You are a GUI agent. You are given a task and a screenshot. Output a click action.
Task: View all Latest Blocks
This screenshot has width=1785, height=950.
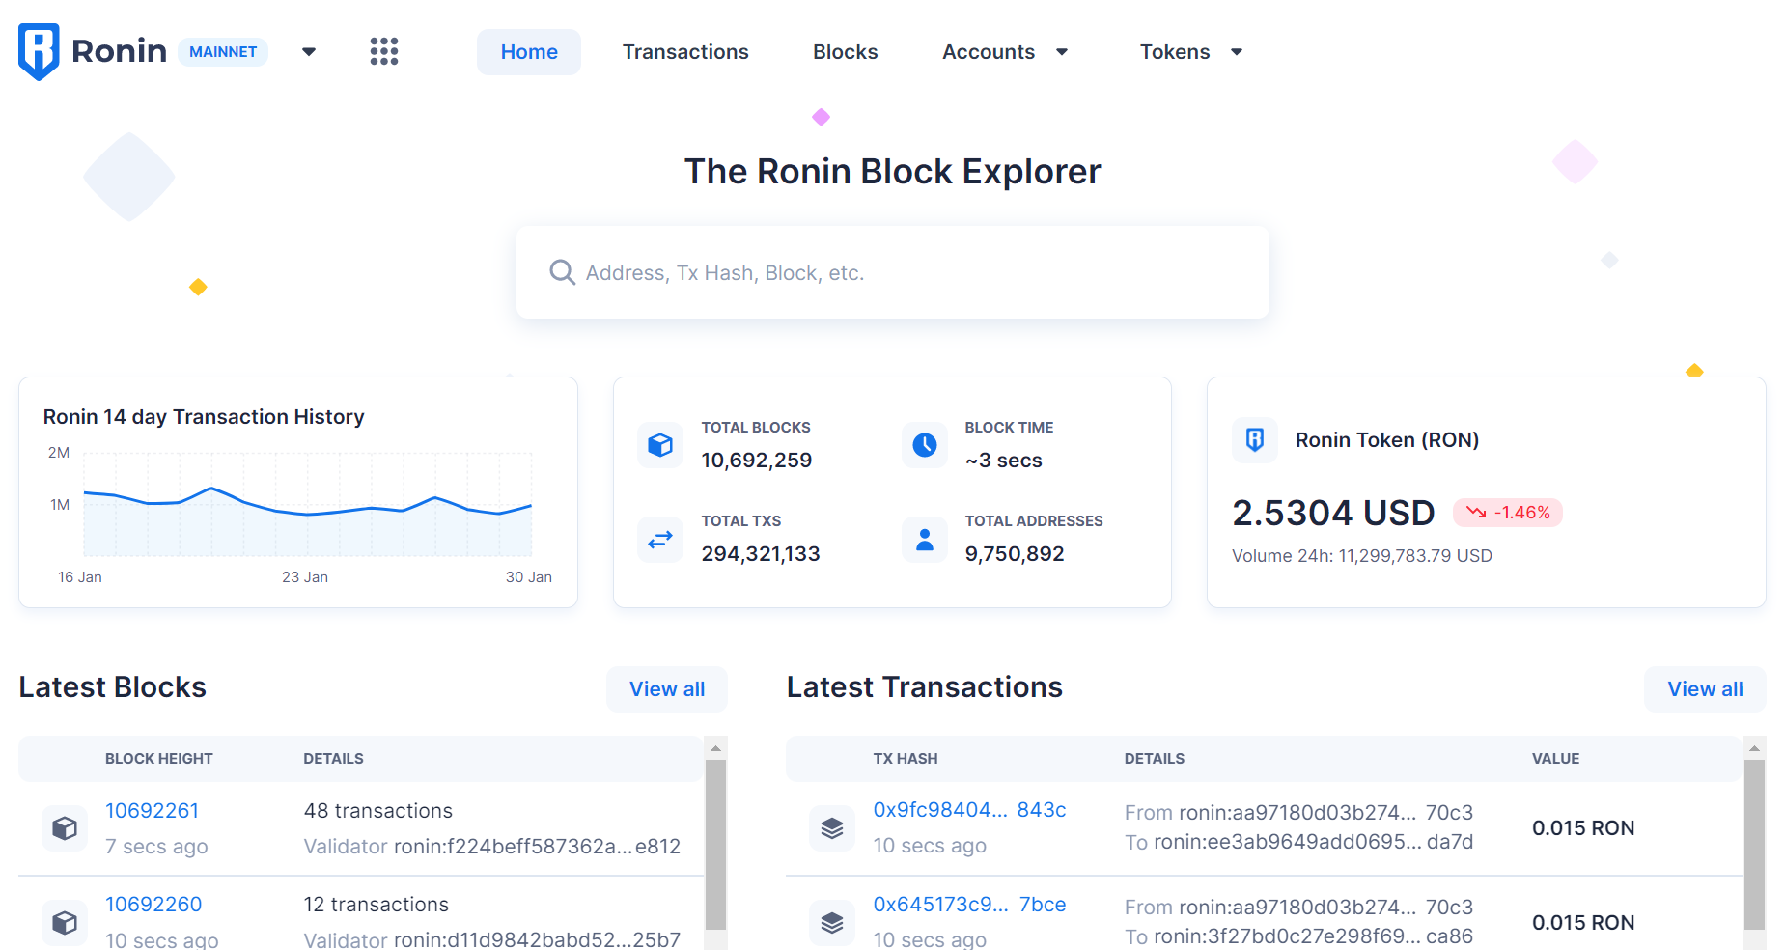point(667,689)
